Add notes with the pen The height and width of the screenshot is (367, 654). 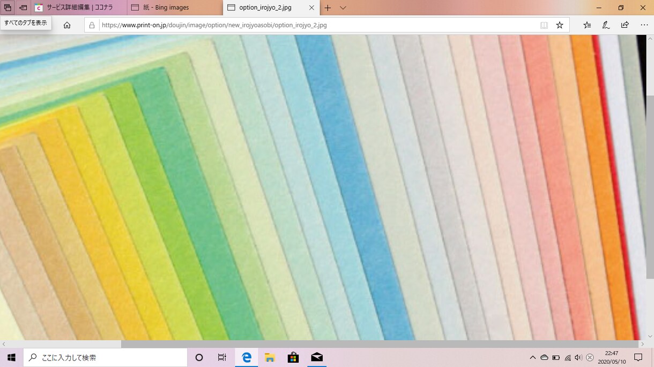click(606, 25)
